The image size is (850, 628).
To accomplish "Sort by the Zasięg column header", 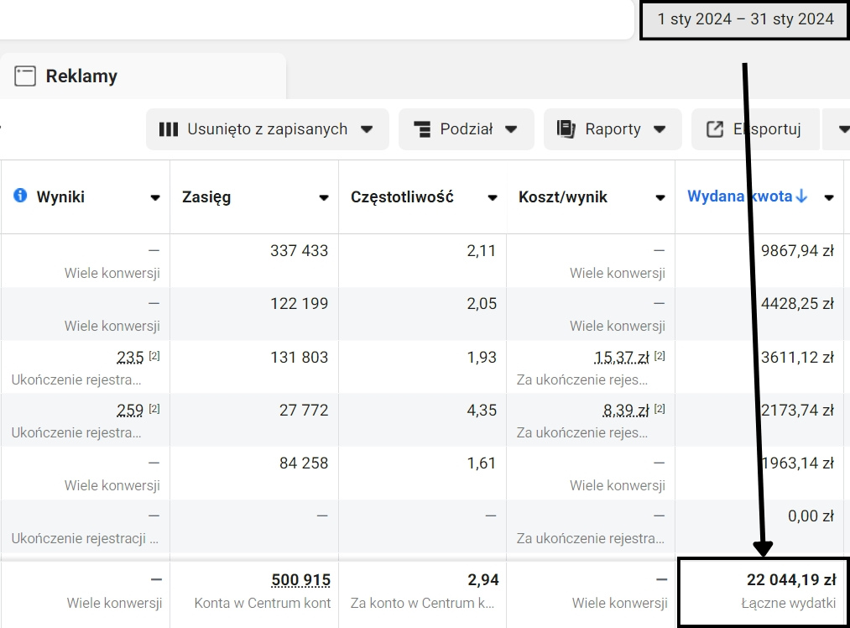I will click(206, 196).
